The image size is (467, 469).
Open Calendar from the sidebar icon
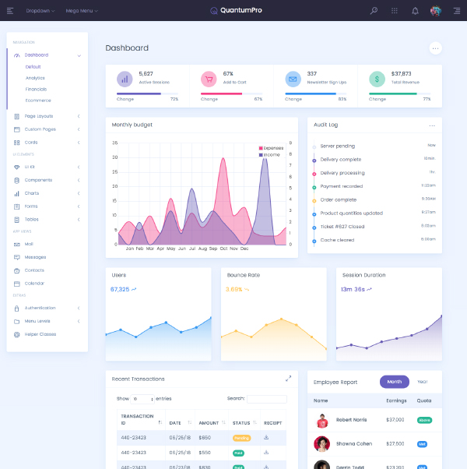point(16,284)
